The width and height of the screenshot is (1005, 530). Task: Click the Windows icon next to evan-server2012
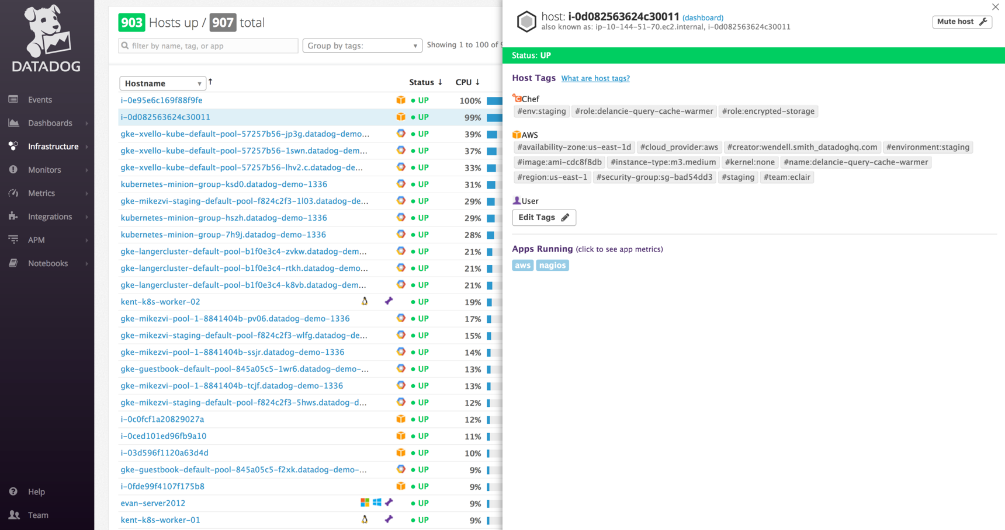pyautogui.click(x=377, y=503)
